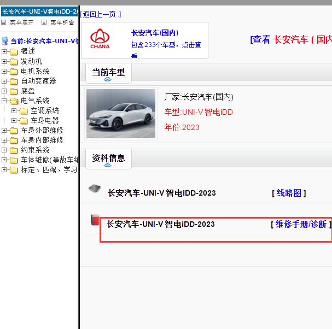Viewport: 332px width, 329px height.
Task: Expand the 车体维修 tree node
Action: pos(4,160)
